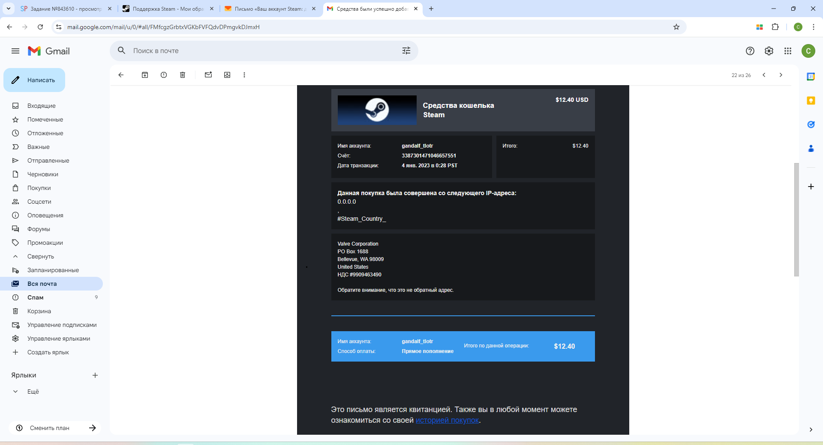Open the Google account avatar in Gmail

808,51
